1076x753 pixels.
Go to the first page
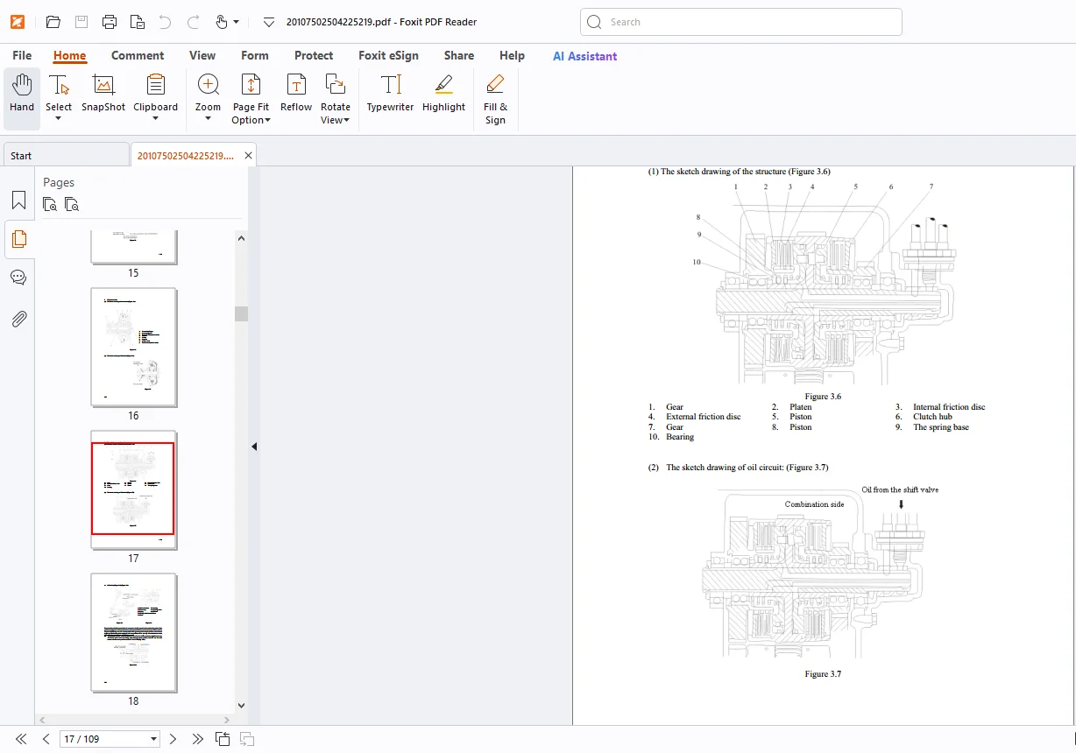pos(21,739)
